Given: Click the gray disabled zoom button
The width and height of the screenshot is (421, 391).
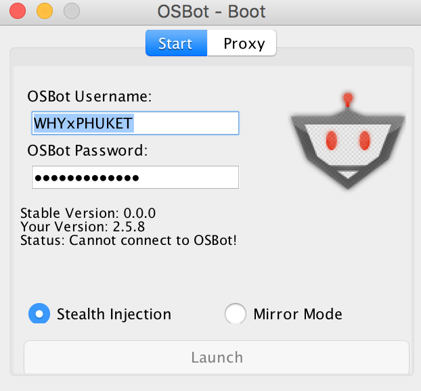Looking at the screenshot, I should (70, 11).
